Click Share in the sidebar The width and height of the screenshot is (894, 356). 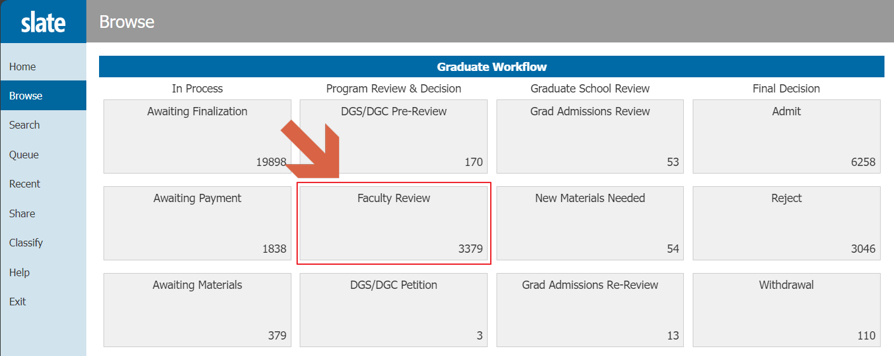coord(22,213)
